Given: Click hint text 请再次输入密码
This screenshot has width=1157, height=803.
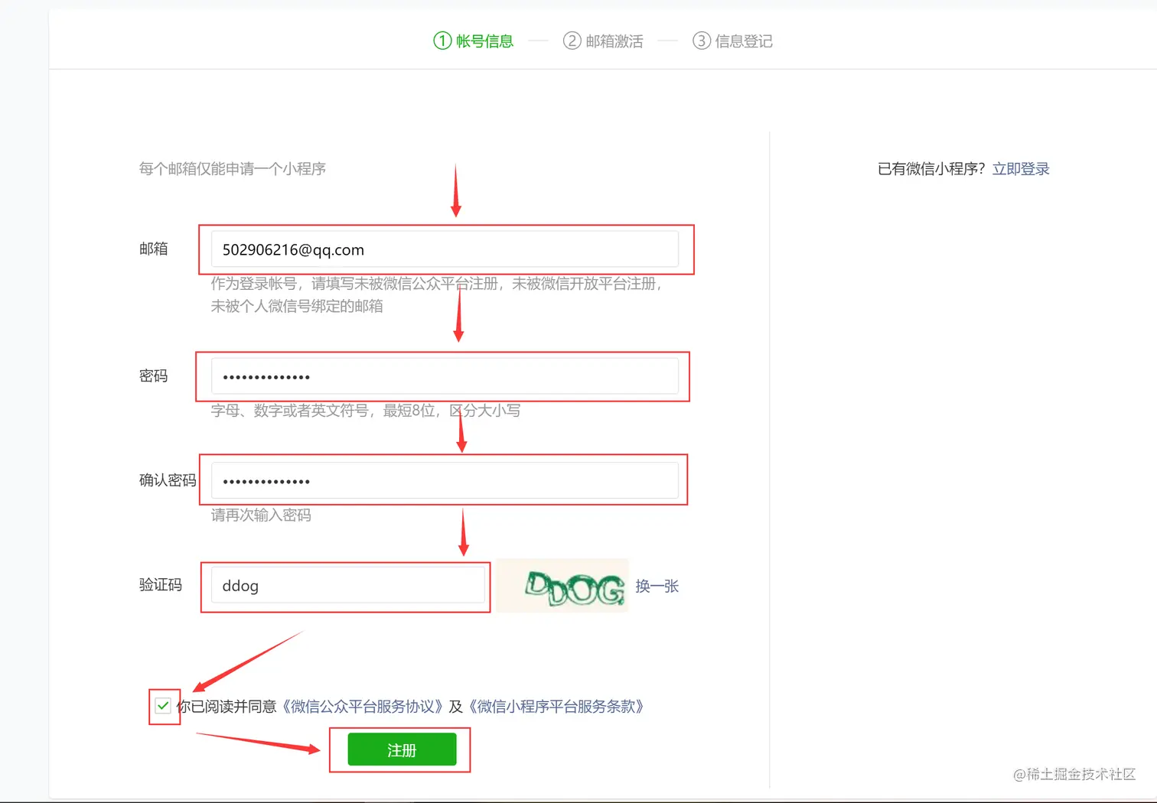Looking at the screenshot, I should pyautogui.click(x=261, y=515).
